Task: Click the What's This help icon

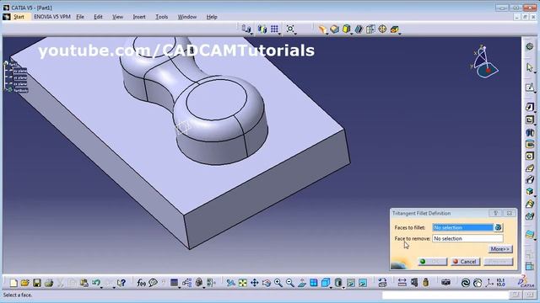Action: [121, 283]
